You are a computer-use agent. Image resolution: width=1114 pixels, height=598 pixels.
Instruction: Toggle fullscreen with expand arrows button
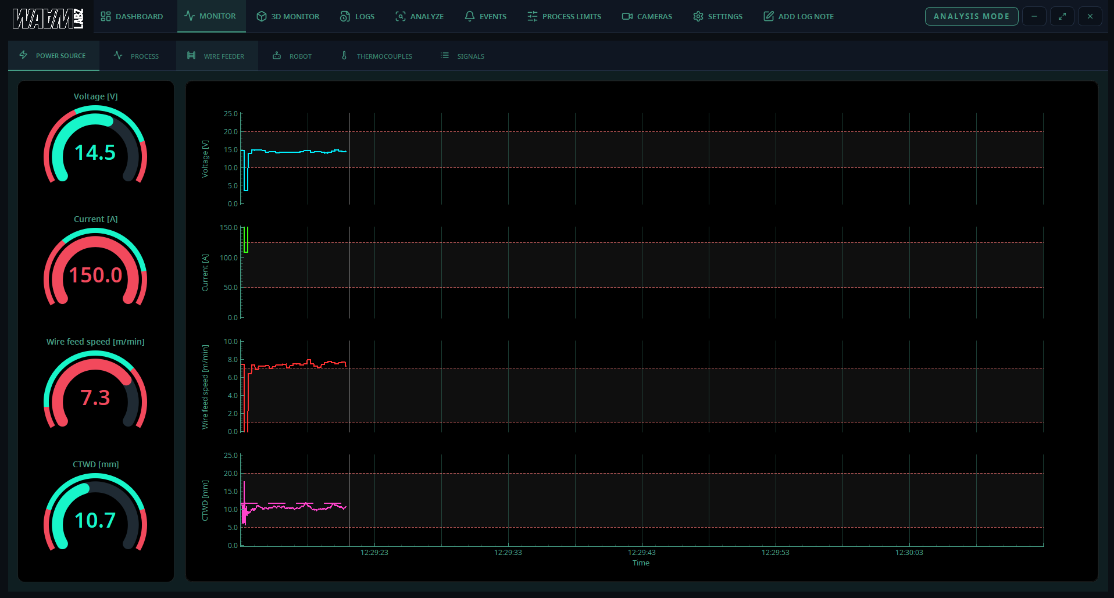1062,16
